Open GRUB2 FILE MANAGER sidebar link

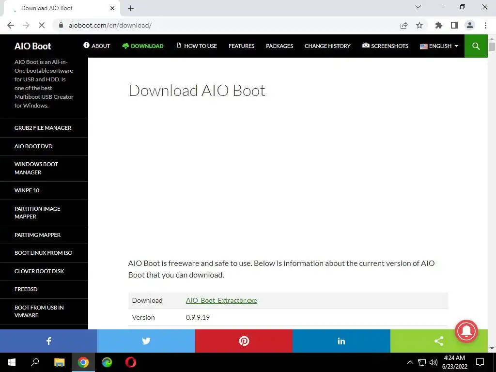coord(43,128)
